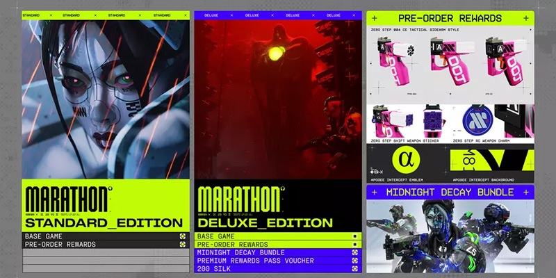Click the plus sign after Pre-Order Rewards title
This screenshot has height=278, width=556.
tap(526, 19)
